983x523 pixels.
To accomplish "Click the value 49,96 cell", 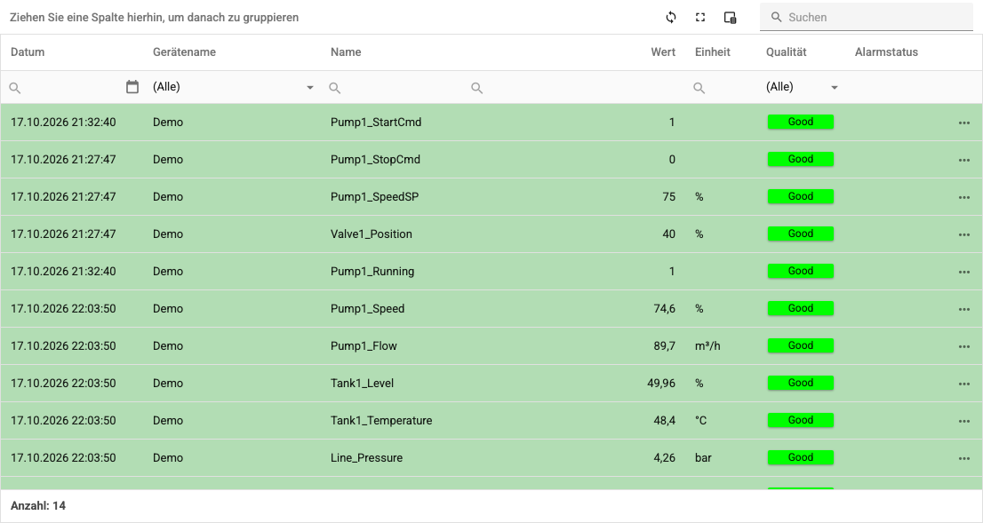I will tap(661, 384).
